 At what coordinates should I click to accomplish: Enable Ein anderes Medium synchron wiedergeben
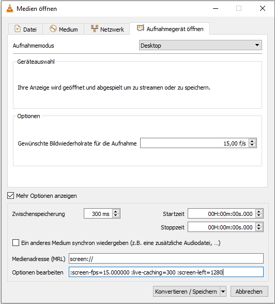click(x=16, y=243)
